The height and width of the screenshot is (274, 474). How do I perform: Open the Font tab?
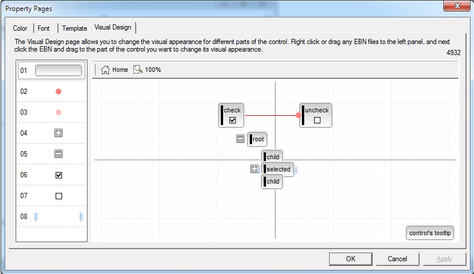43,28
